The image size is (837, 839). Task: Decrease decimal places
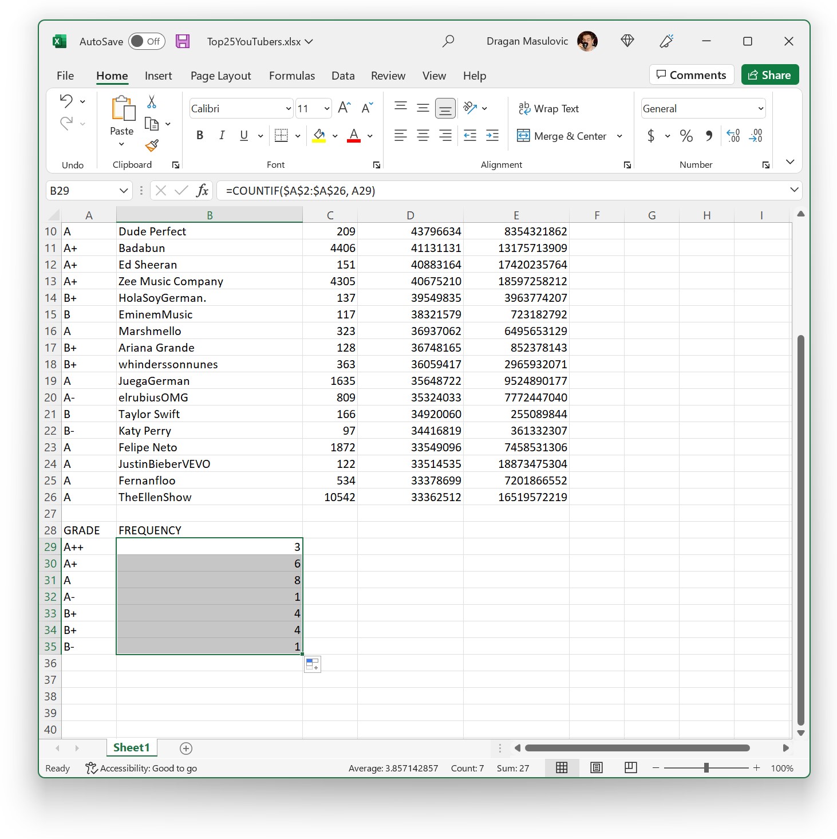tap(756, 135)
